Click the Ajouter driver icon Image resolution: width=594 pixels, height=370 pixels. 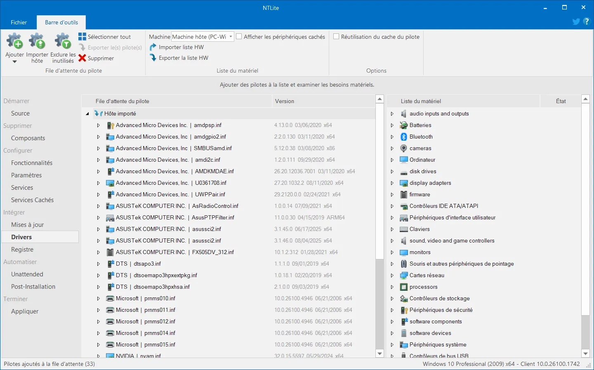point(14,41)
